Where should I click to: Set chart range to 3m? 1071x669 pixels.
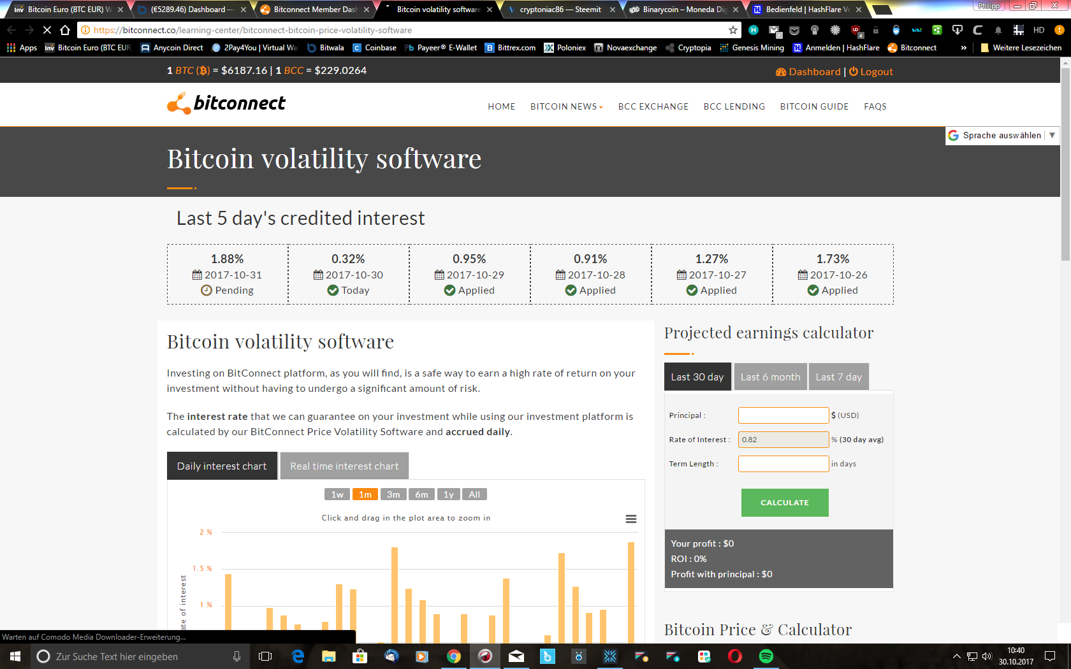(x=393, y=494)
